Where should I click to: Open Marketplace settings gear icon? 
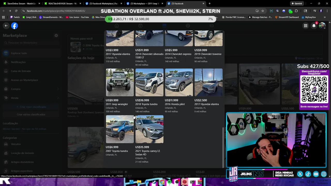pos(56,35)
